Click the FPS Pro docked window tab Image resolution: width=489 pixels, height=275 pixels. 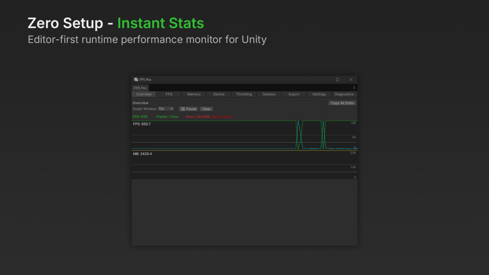[140, 88]
